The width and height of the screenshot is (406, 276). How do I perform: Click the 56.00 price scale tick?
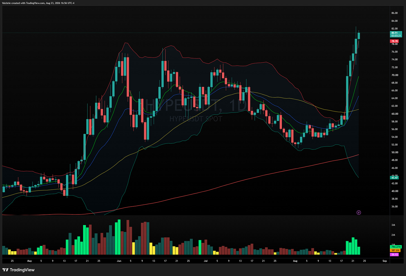pos(395,129)
